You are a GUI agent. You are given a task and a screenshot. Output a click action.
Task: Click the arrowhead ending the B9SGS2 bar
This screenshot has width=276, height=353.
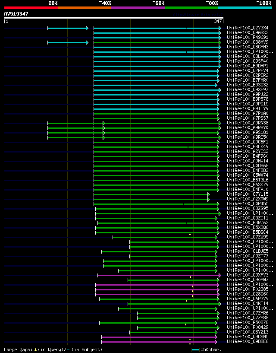tap(216, 85)
